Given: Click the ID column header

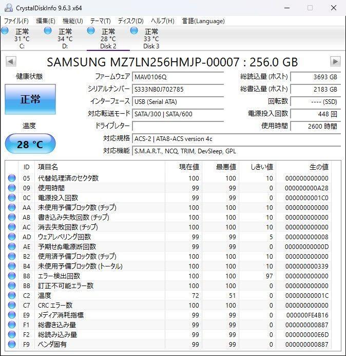Looking at the screenshot, I should (x=26, y=167).
